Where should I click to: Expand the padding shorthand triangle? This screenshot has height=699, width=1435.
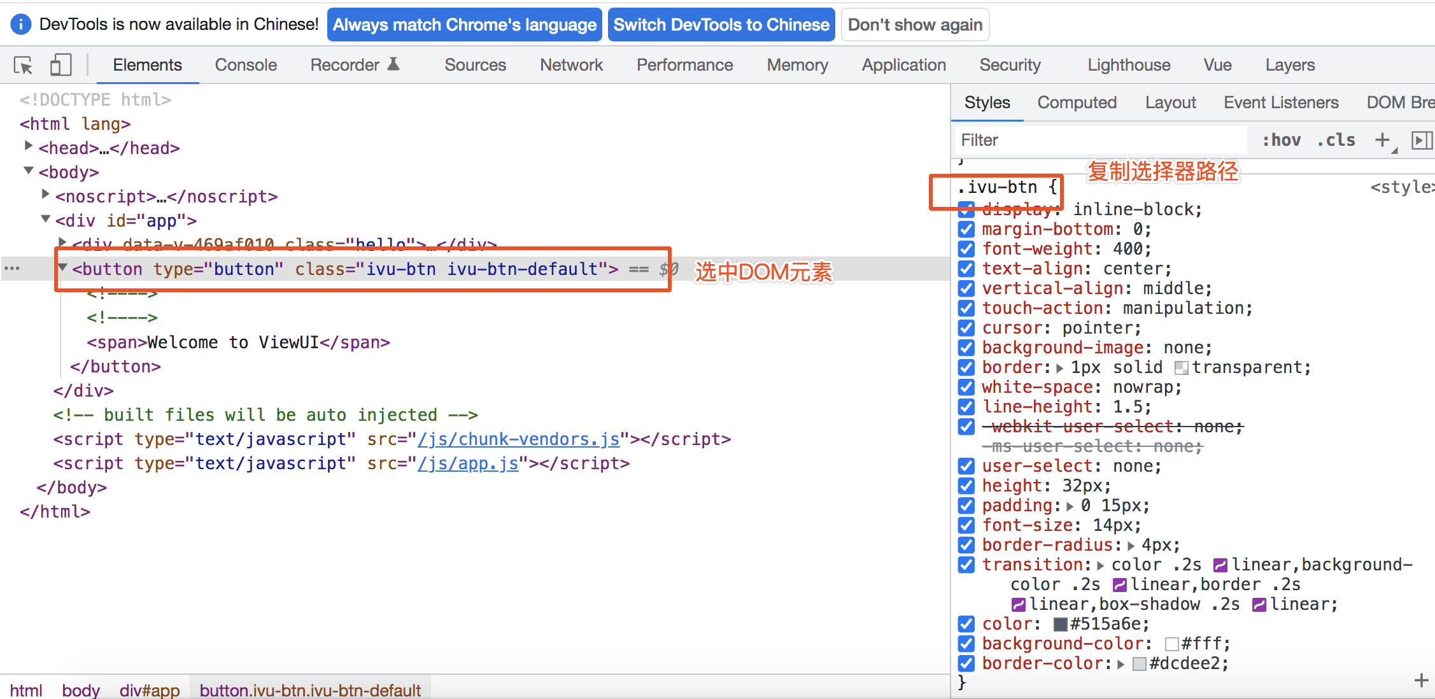coord(1070,507)
